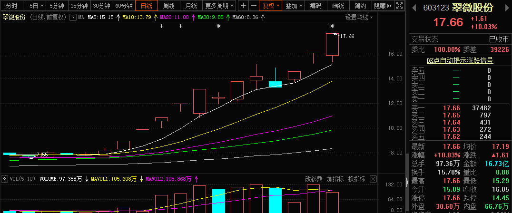Click the 改参数 button

point(314,179)
